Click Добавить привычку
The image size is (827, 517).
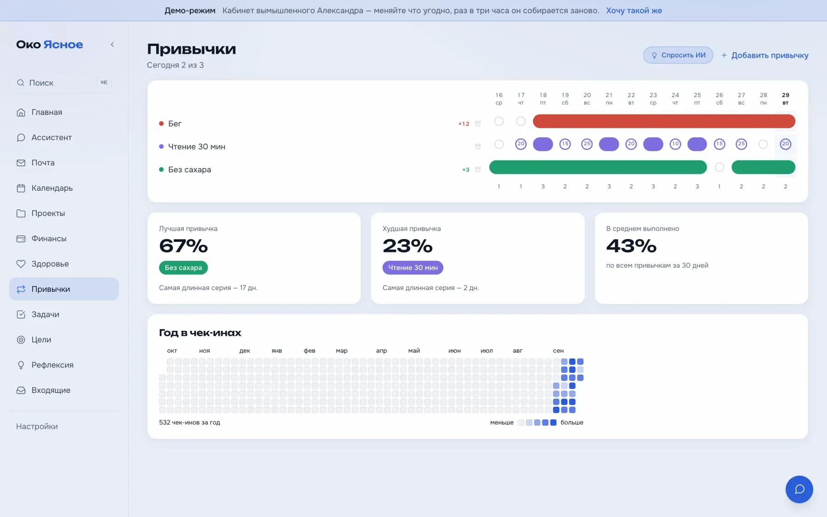(765, 55)
